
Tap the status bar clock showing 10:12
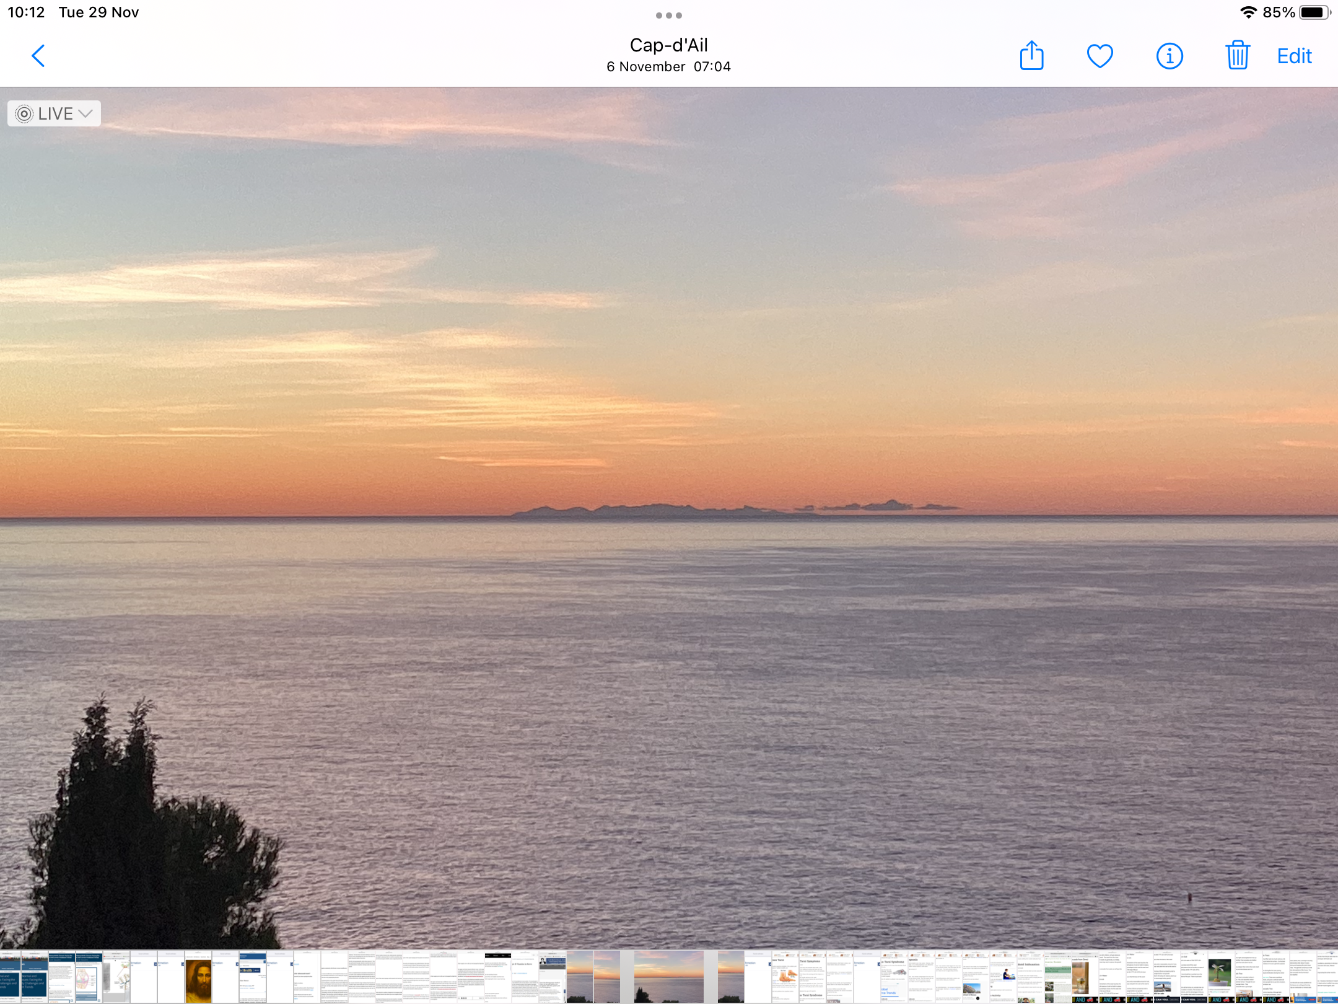26,12
